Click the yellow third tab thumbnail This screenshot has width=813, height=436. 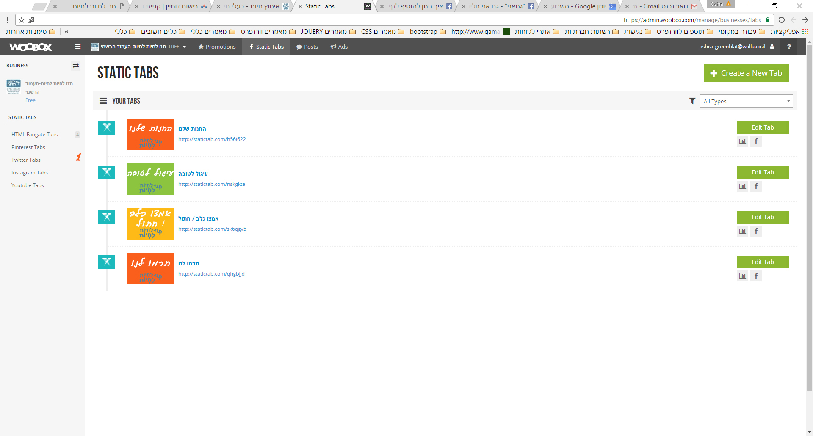click(150, 224)
